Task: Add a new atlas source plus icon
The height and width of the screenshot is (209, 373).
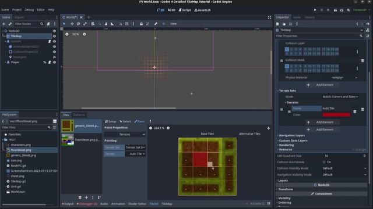Action: (86, 197)
